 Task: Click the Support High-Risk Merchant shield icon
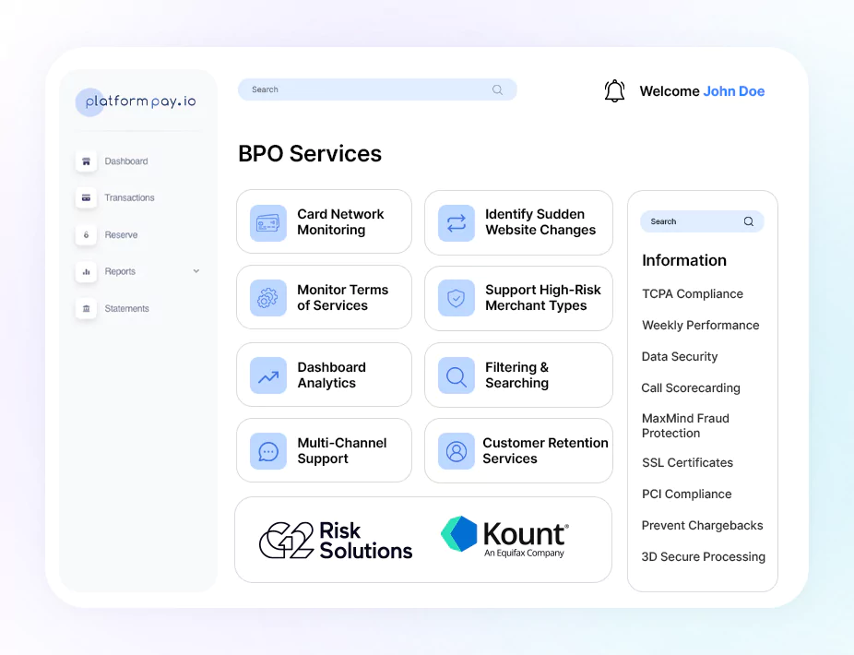coord(457,298)
